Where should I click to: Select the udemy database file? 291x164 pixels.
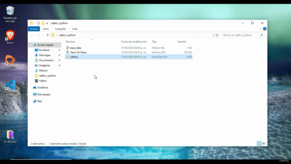click(128, 56)
